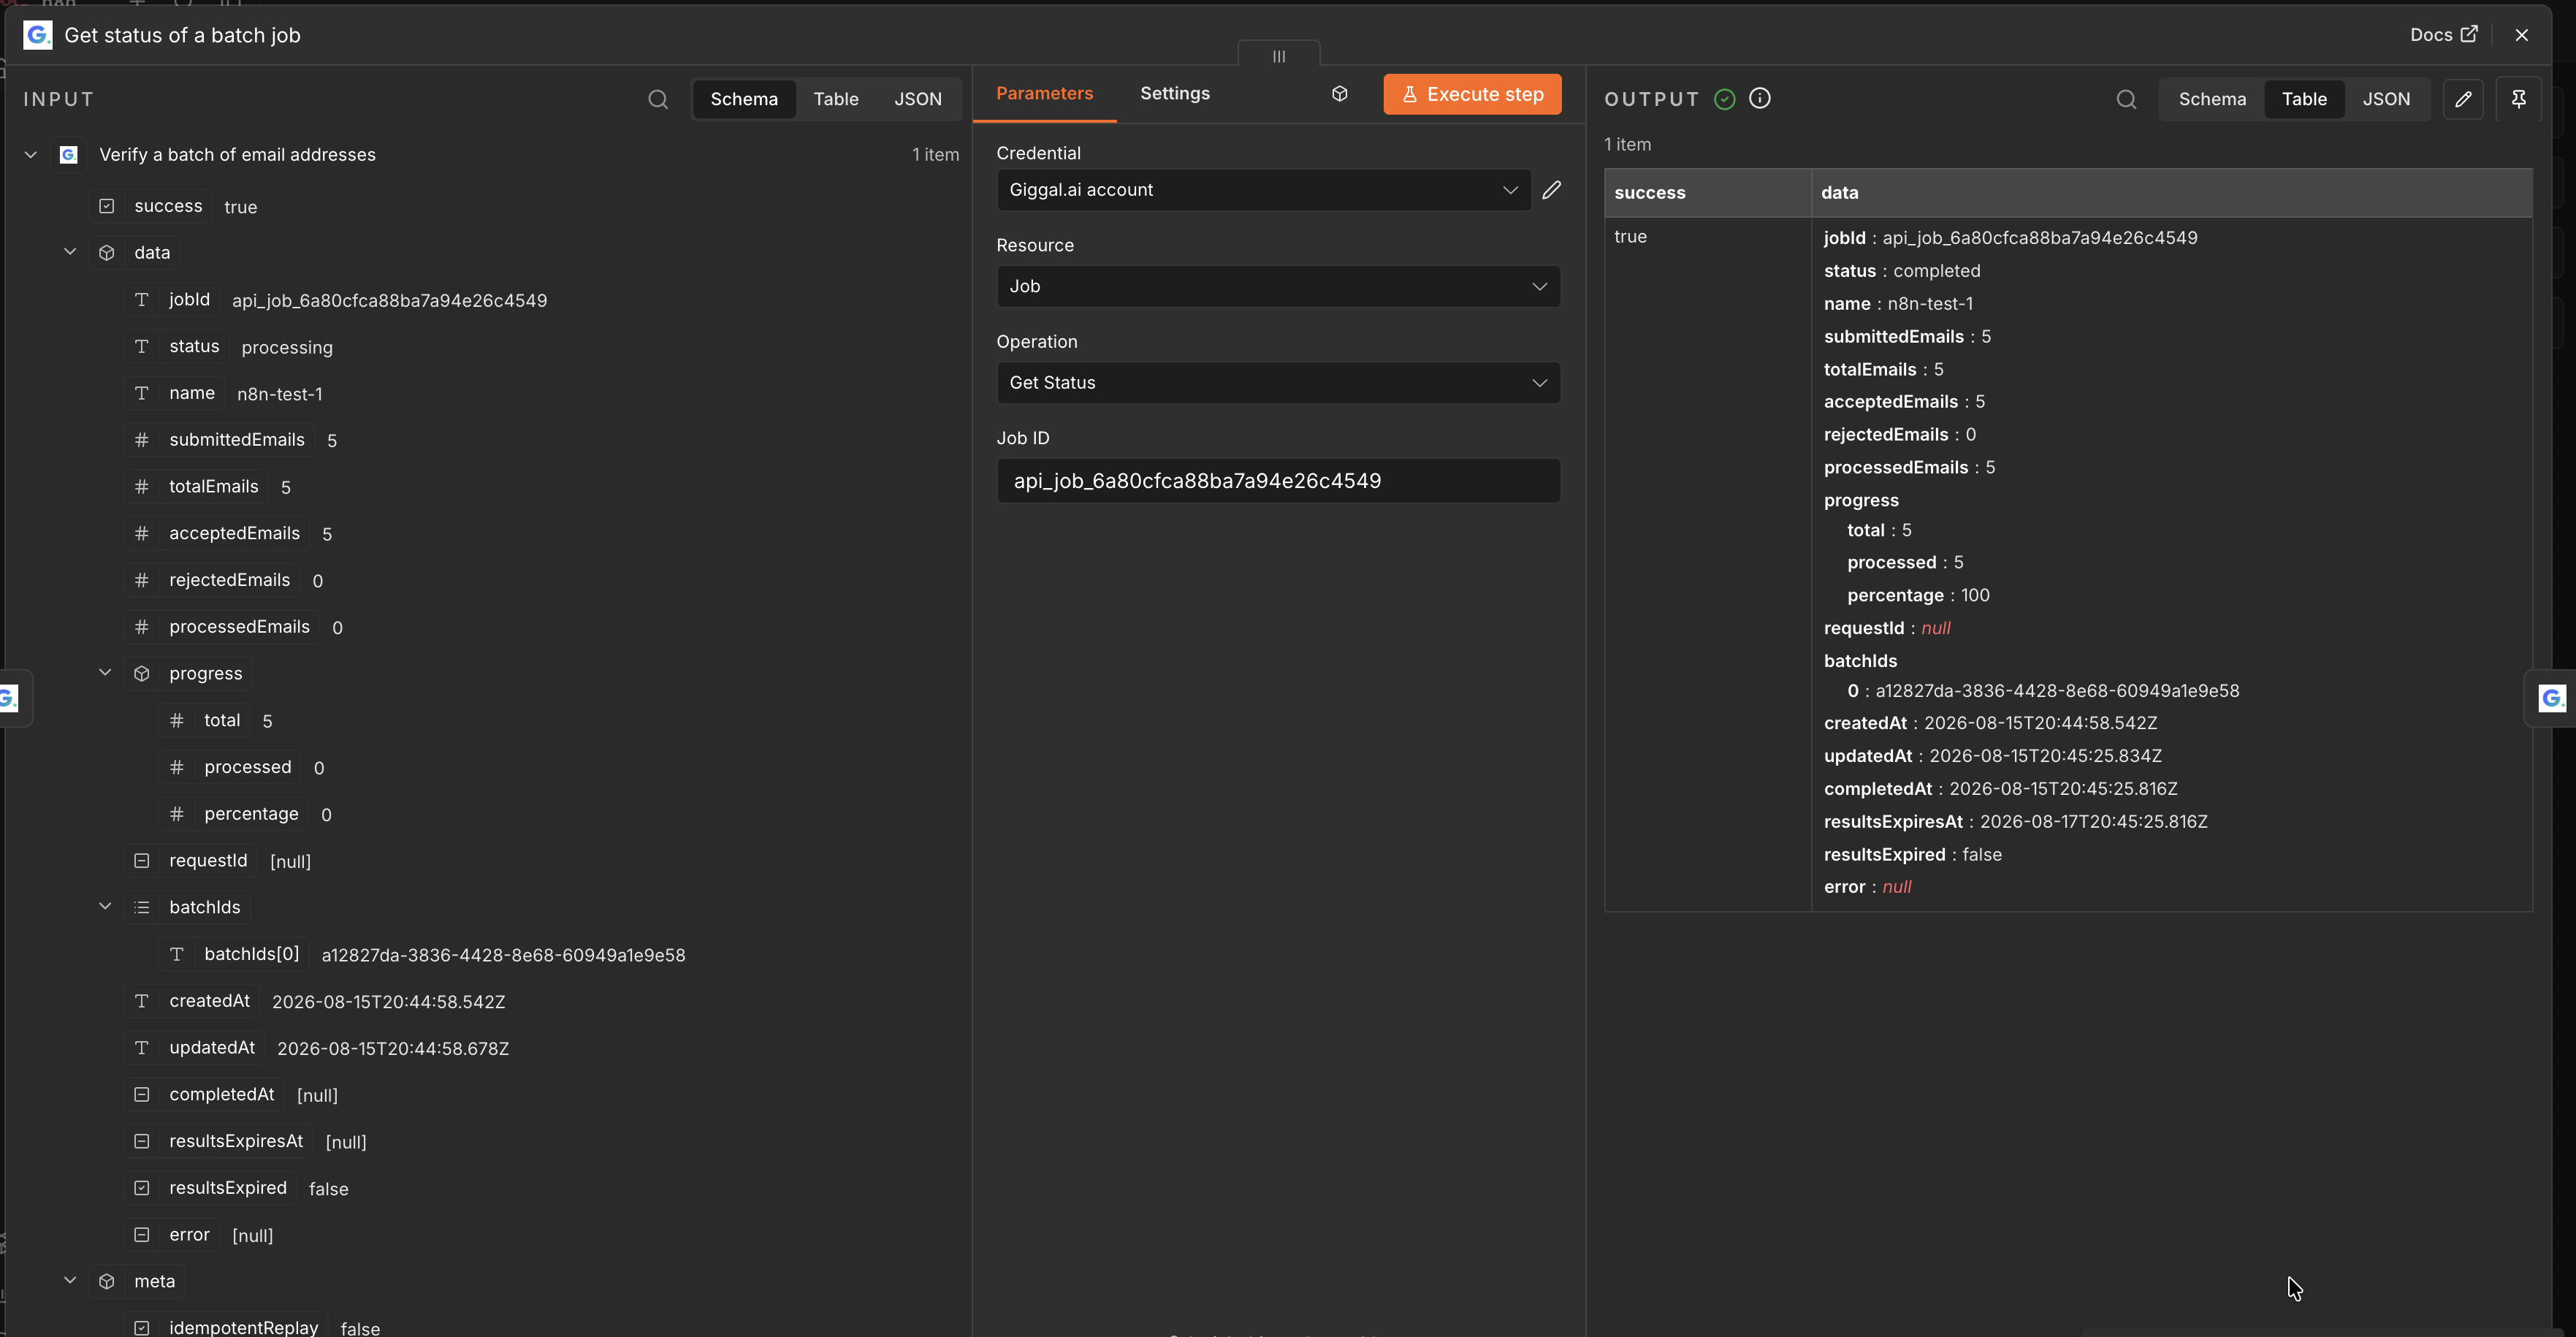This screenshot has width=2576, height=1337.
Task: Click the object icon beside progress
Action: tap(142, 674)
